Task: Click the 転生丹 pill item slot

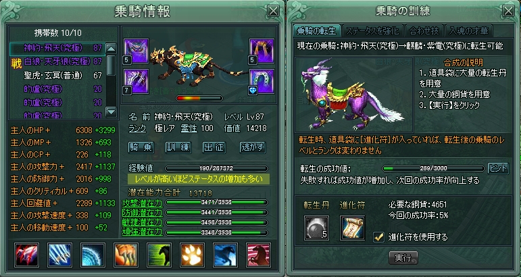Action: pyautogui.click(x=317, y=228)
